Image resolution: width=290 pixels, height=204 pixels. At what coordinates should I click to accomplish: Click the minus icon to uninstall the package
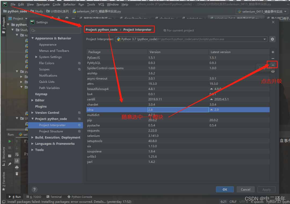273,59
